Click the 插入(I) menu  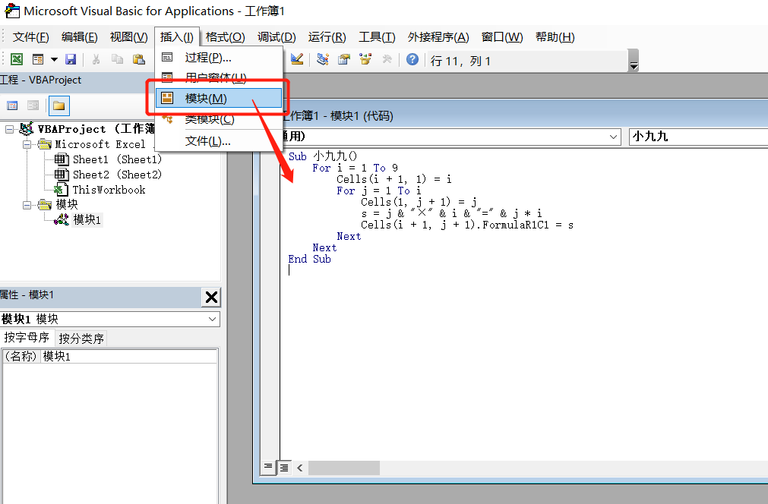click(x=177, y=37)
